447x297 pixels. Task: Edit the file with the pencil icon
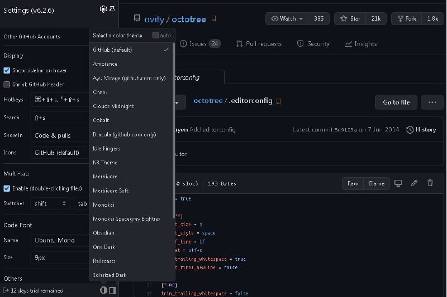click(414, 183)
